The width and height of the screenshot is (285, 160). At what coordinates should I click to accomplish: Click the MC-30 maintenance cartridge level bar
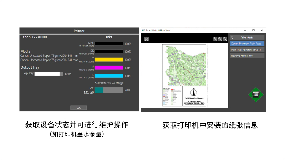pyautogui.click(x=109, y=90)
